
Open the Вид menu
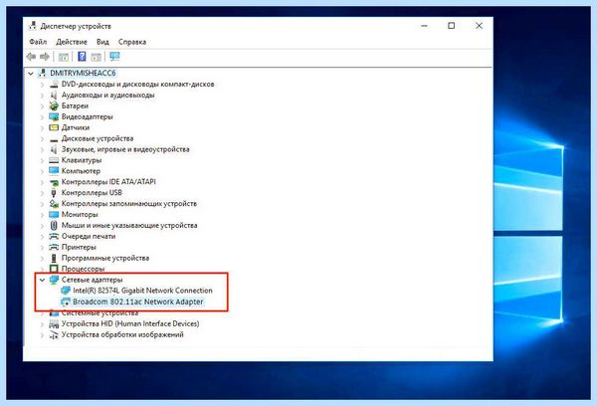(102, 42)
